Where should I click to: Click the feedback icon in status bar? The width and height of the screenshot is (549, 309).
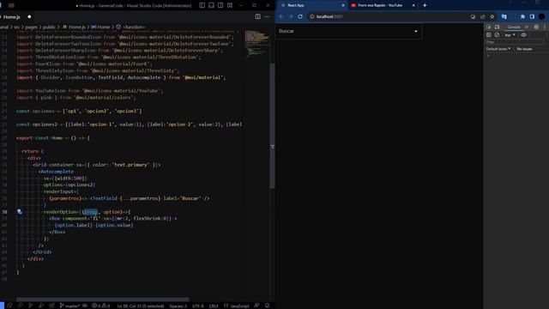(x=256, y=306)
